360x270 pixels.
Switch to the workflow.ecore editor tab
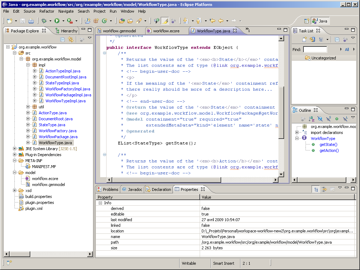coord(166,31)
